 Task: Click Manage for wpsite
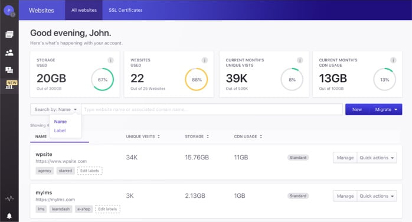(x=345, y=158)
